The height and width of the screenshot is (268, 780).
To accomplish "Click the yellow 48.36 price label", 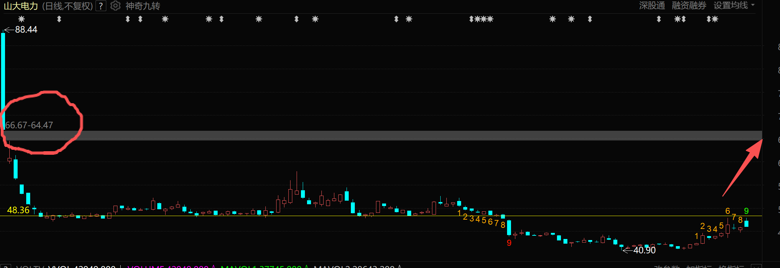I will 18,210.
